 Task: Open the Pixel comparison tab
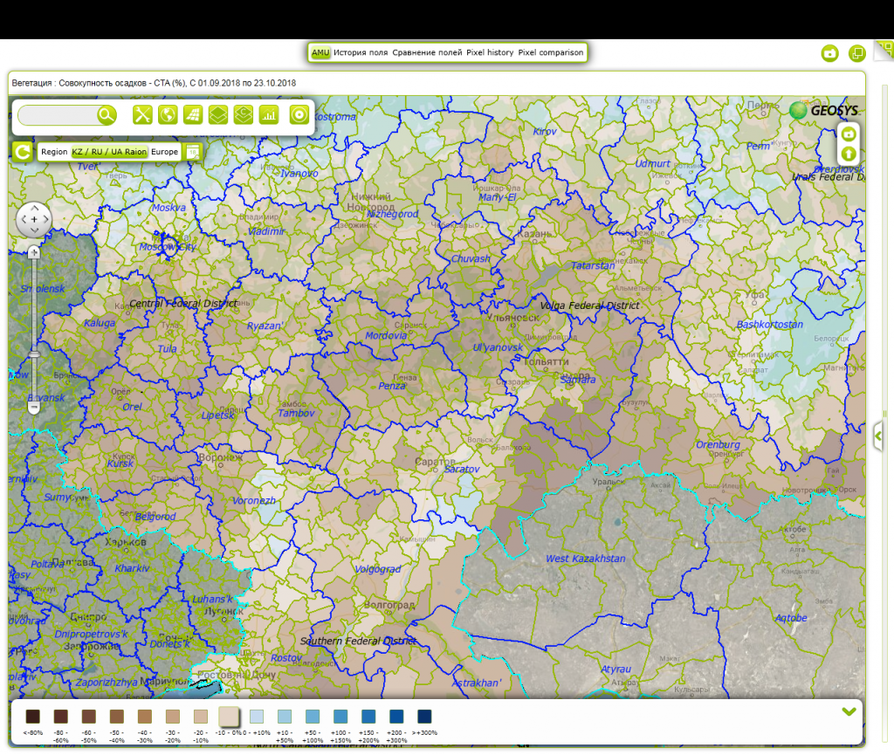[551, 52]
